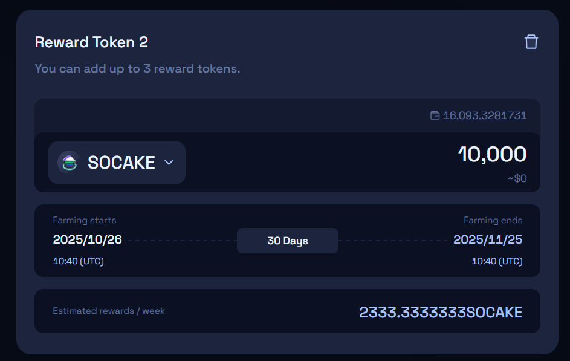This screenshot has height=361, width=570.
Task: Click the SOCAKE token logo
Action: [x=69, y=163]
